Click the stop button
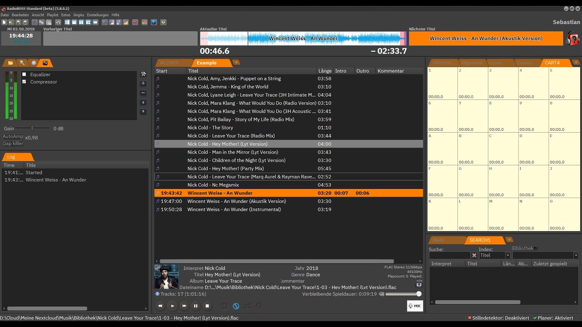 [207, 306]
